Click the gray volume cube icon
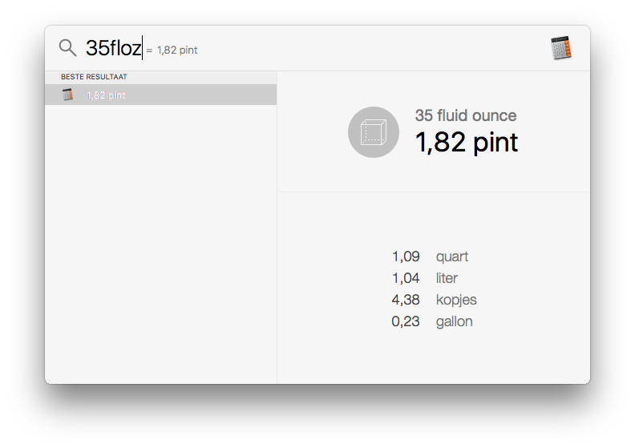Screen dimensions: 635x448 [374, 132]
